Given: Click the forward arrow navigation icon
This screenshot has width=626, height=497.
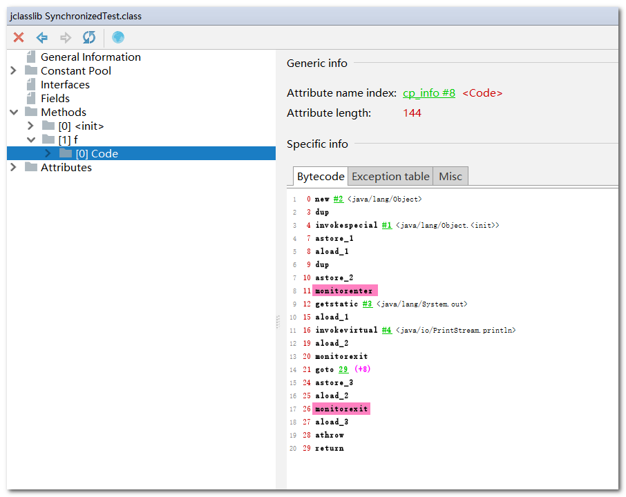Looking at the screenshot, I should (66, 37).
